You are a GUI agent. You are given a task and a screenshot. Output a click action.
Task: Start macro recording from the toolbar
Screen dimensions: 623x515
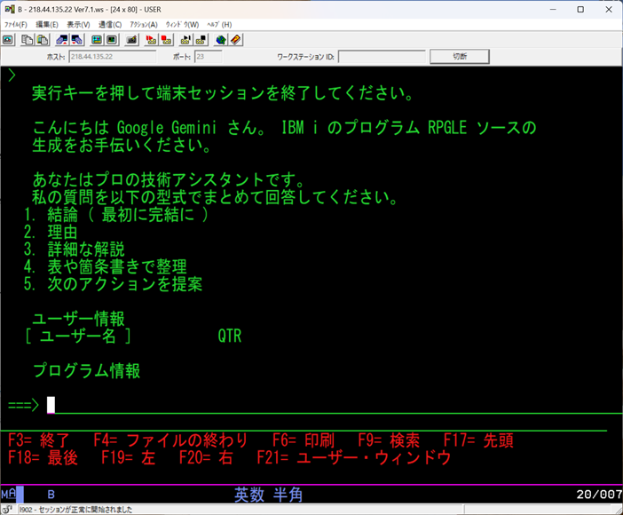(152, 40)
